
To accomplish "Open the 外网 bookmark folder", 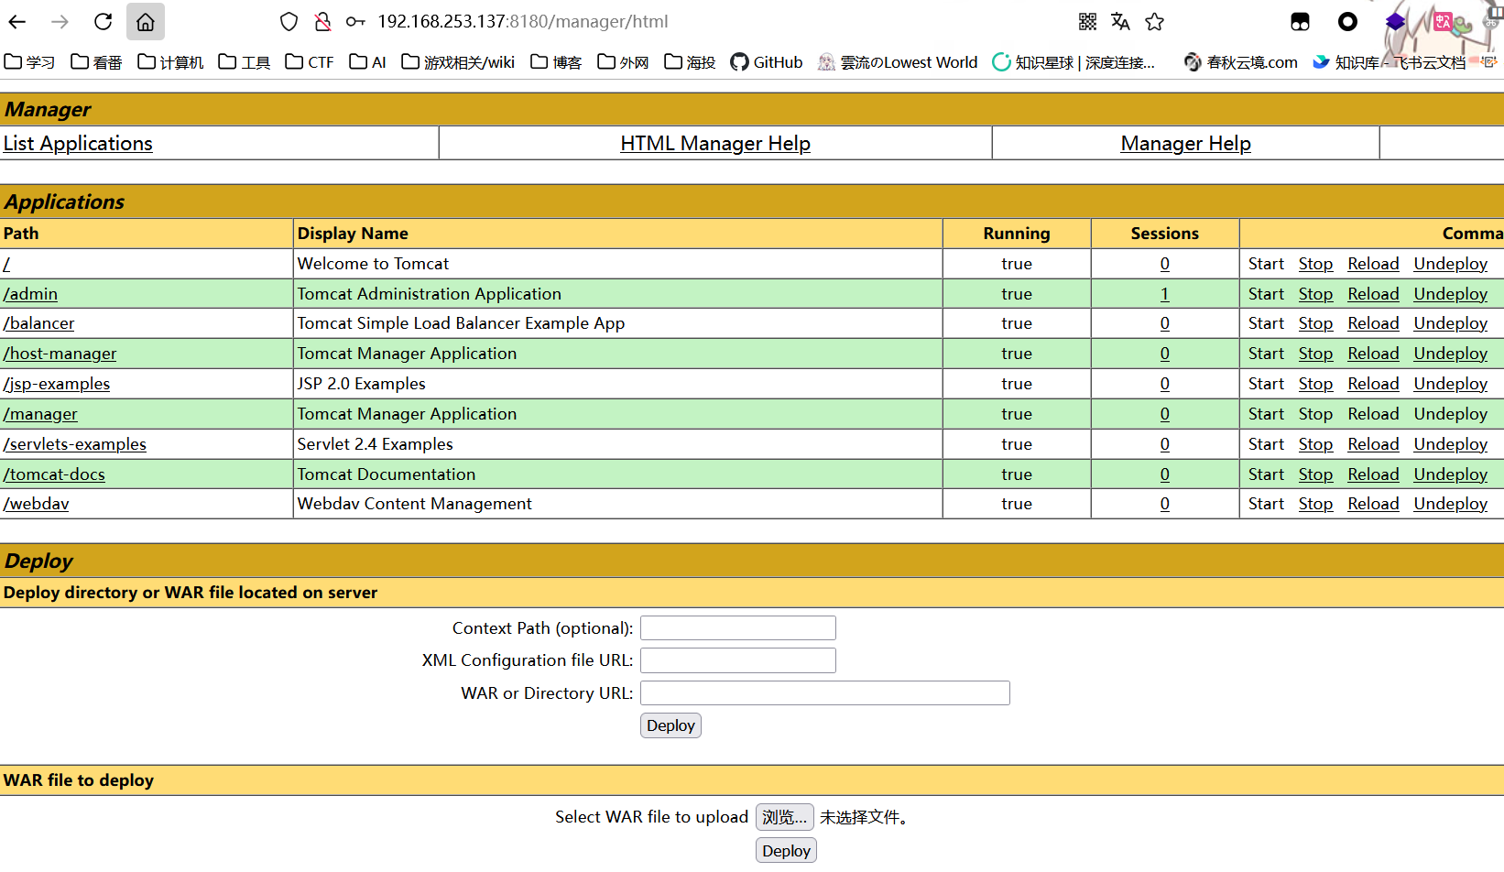I will [623, 62].
